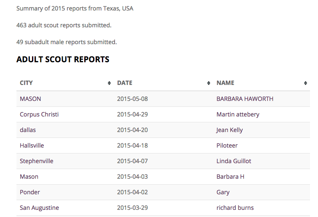Click the Ponder city entry
Image resolution: width=318 pixels, height=217 pixels.
30,192
